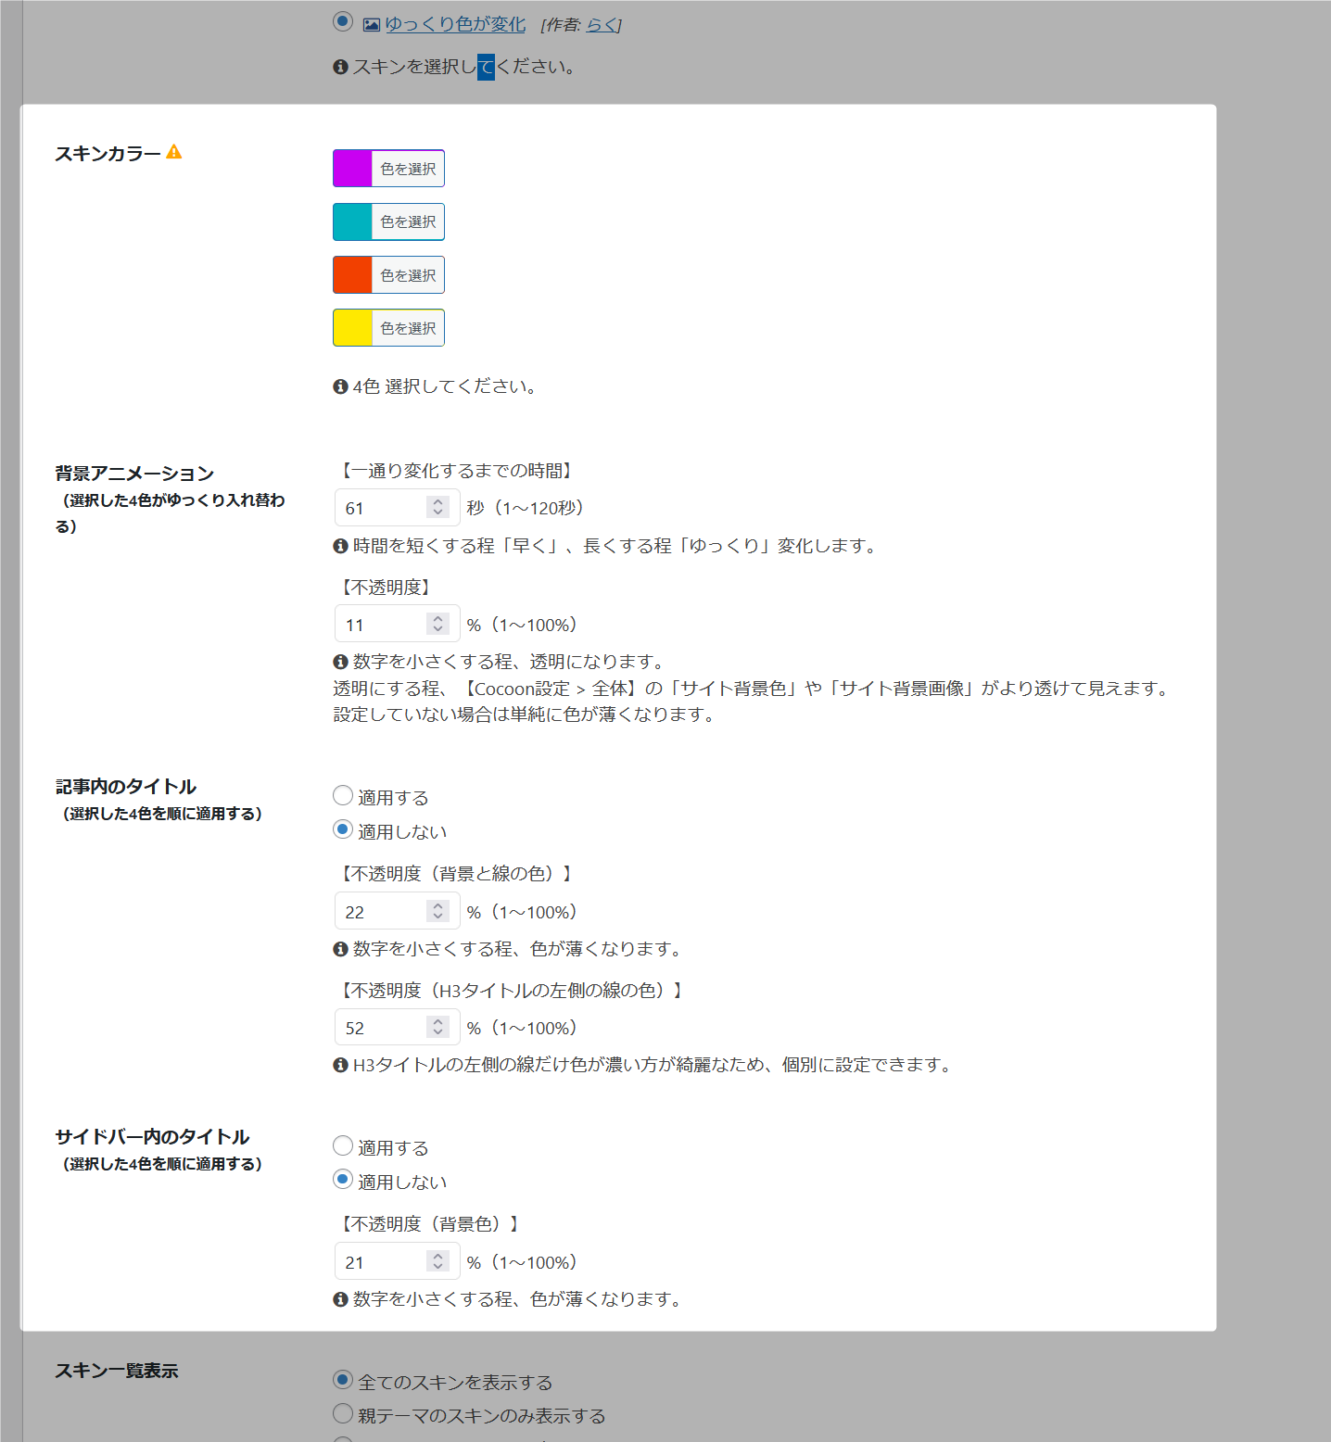This screenshot has height=1442, width=1331.
Task: Click stepper arrows on the 61 seconds field
Action: coord(438,507)
